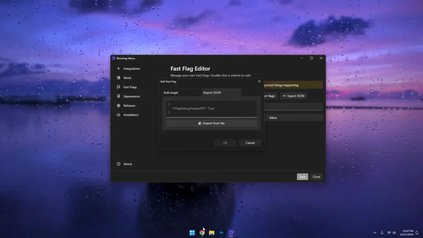This screenshot has width=423, height=238.
Task: Open the Mods section icon
Action: (119, 78)
